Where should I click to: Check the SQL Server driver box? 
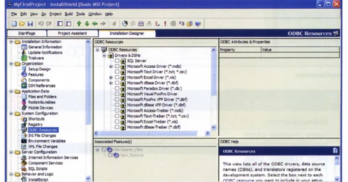click(117, 61)
